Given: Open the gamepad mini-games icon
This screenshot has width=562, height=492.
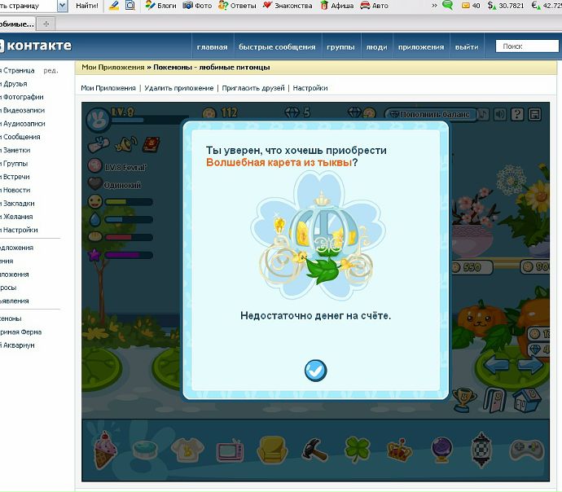Looking at the screenshot, I should click(525, 449).
